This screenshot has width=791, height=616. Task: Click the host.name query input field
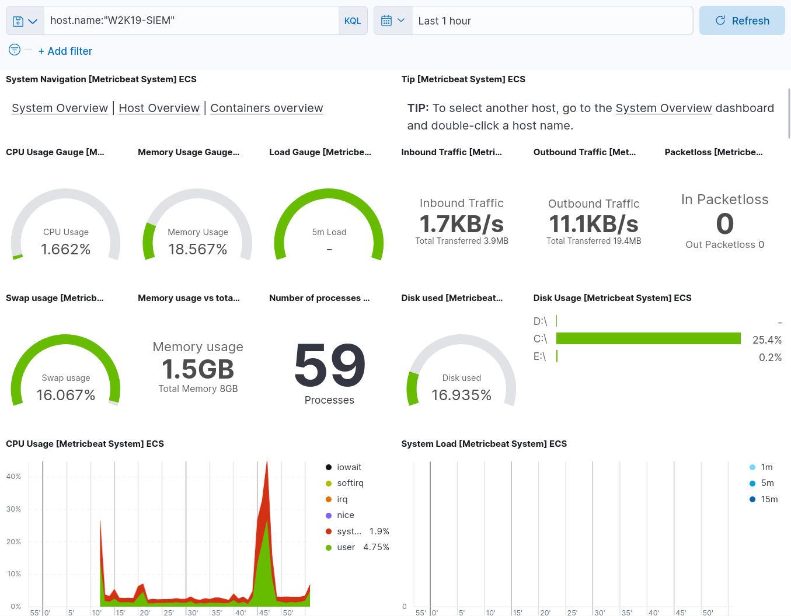pyautogui.click(x=193, y=20)
